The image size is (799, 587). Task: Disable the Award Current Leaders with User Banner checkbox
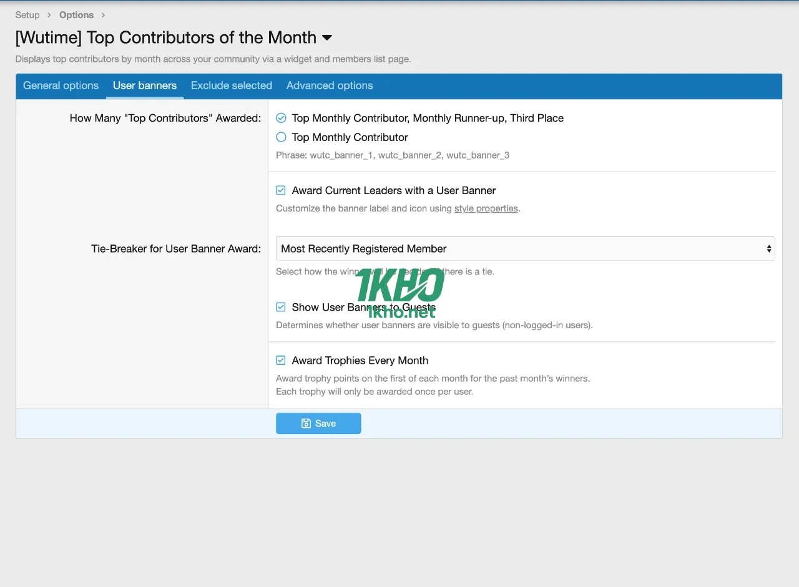click(280, 190)
